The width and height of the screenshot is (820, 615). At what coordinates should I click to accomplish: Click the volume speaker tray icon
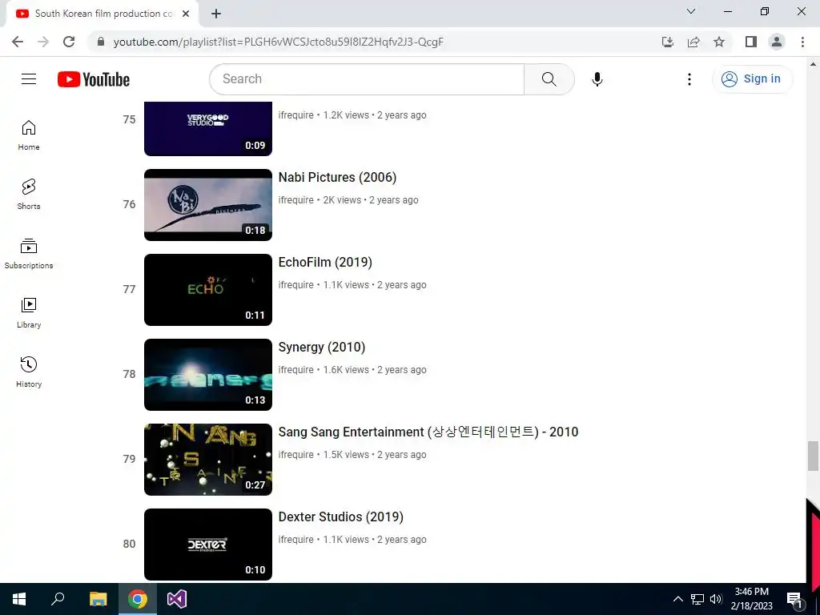point(716,599)
